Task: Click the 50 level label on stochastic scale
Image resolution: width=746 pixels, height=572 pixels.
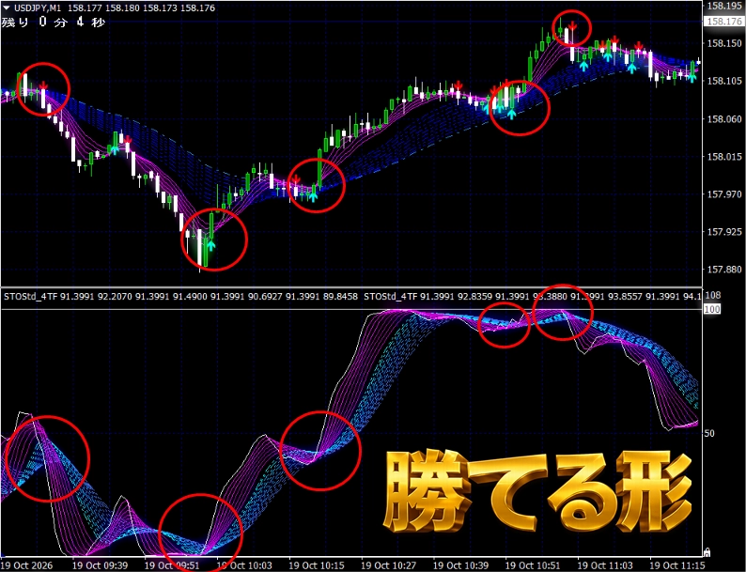Action: pos(709,433)
